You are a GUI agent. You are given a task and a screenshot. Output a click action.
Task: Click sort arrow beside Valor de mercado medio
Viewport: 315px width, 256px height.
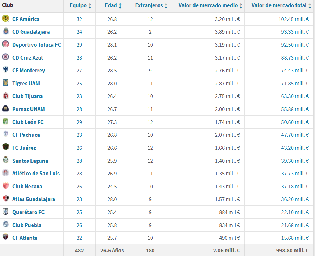pyautogui.click(x=241, y=6)
